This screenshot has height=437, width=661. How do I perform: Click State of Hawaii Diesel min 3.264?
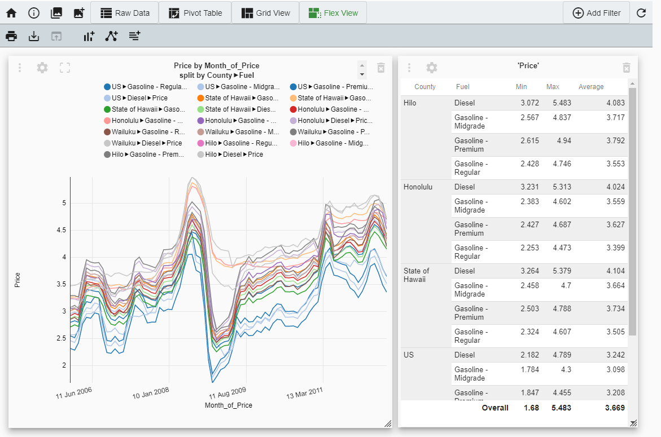529,271
